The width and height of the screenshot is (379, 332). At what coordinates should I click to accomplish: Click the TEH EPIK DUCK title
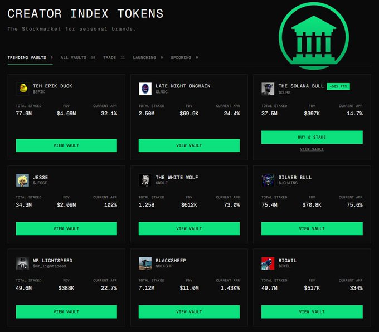(52, 86)
